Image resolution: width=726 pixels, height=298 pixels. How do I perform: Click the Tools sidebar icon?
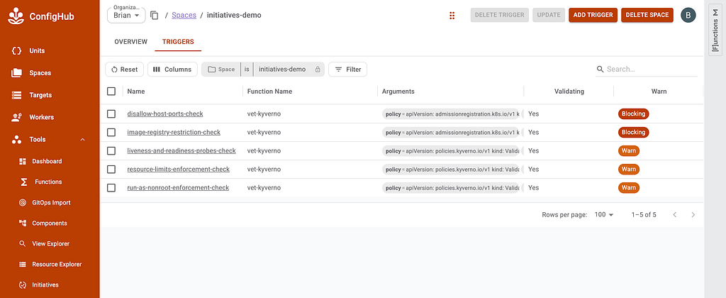(x=17, y=140)
